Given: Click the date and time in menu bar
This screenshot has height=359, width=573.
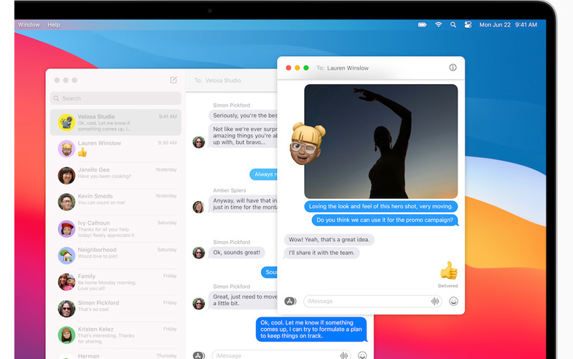Looking at the screenshot, I should click(508, 24).
